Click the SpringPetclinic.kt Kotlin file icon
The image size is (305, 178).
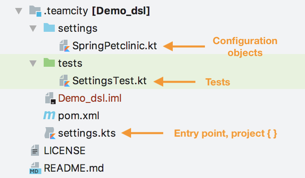(x=65, y=46)
